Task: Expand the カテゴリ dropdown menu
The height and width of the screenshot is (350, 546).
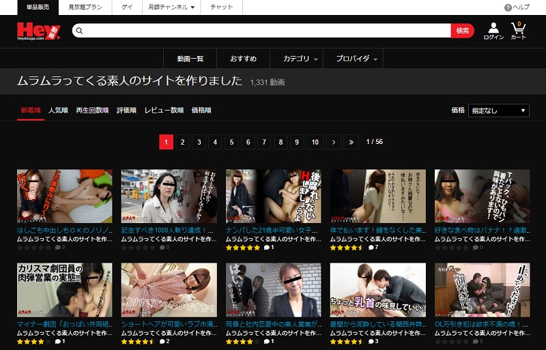Action: coord(301,59)
